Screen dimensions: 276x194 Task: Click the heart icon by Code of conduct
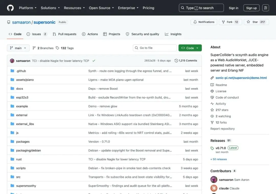212,97
